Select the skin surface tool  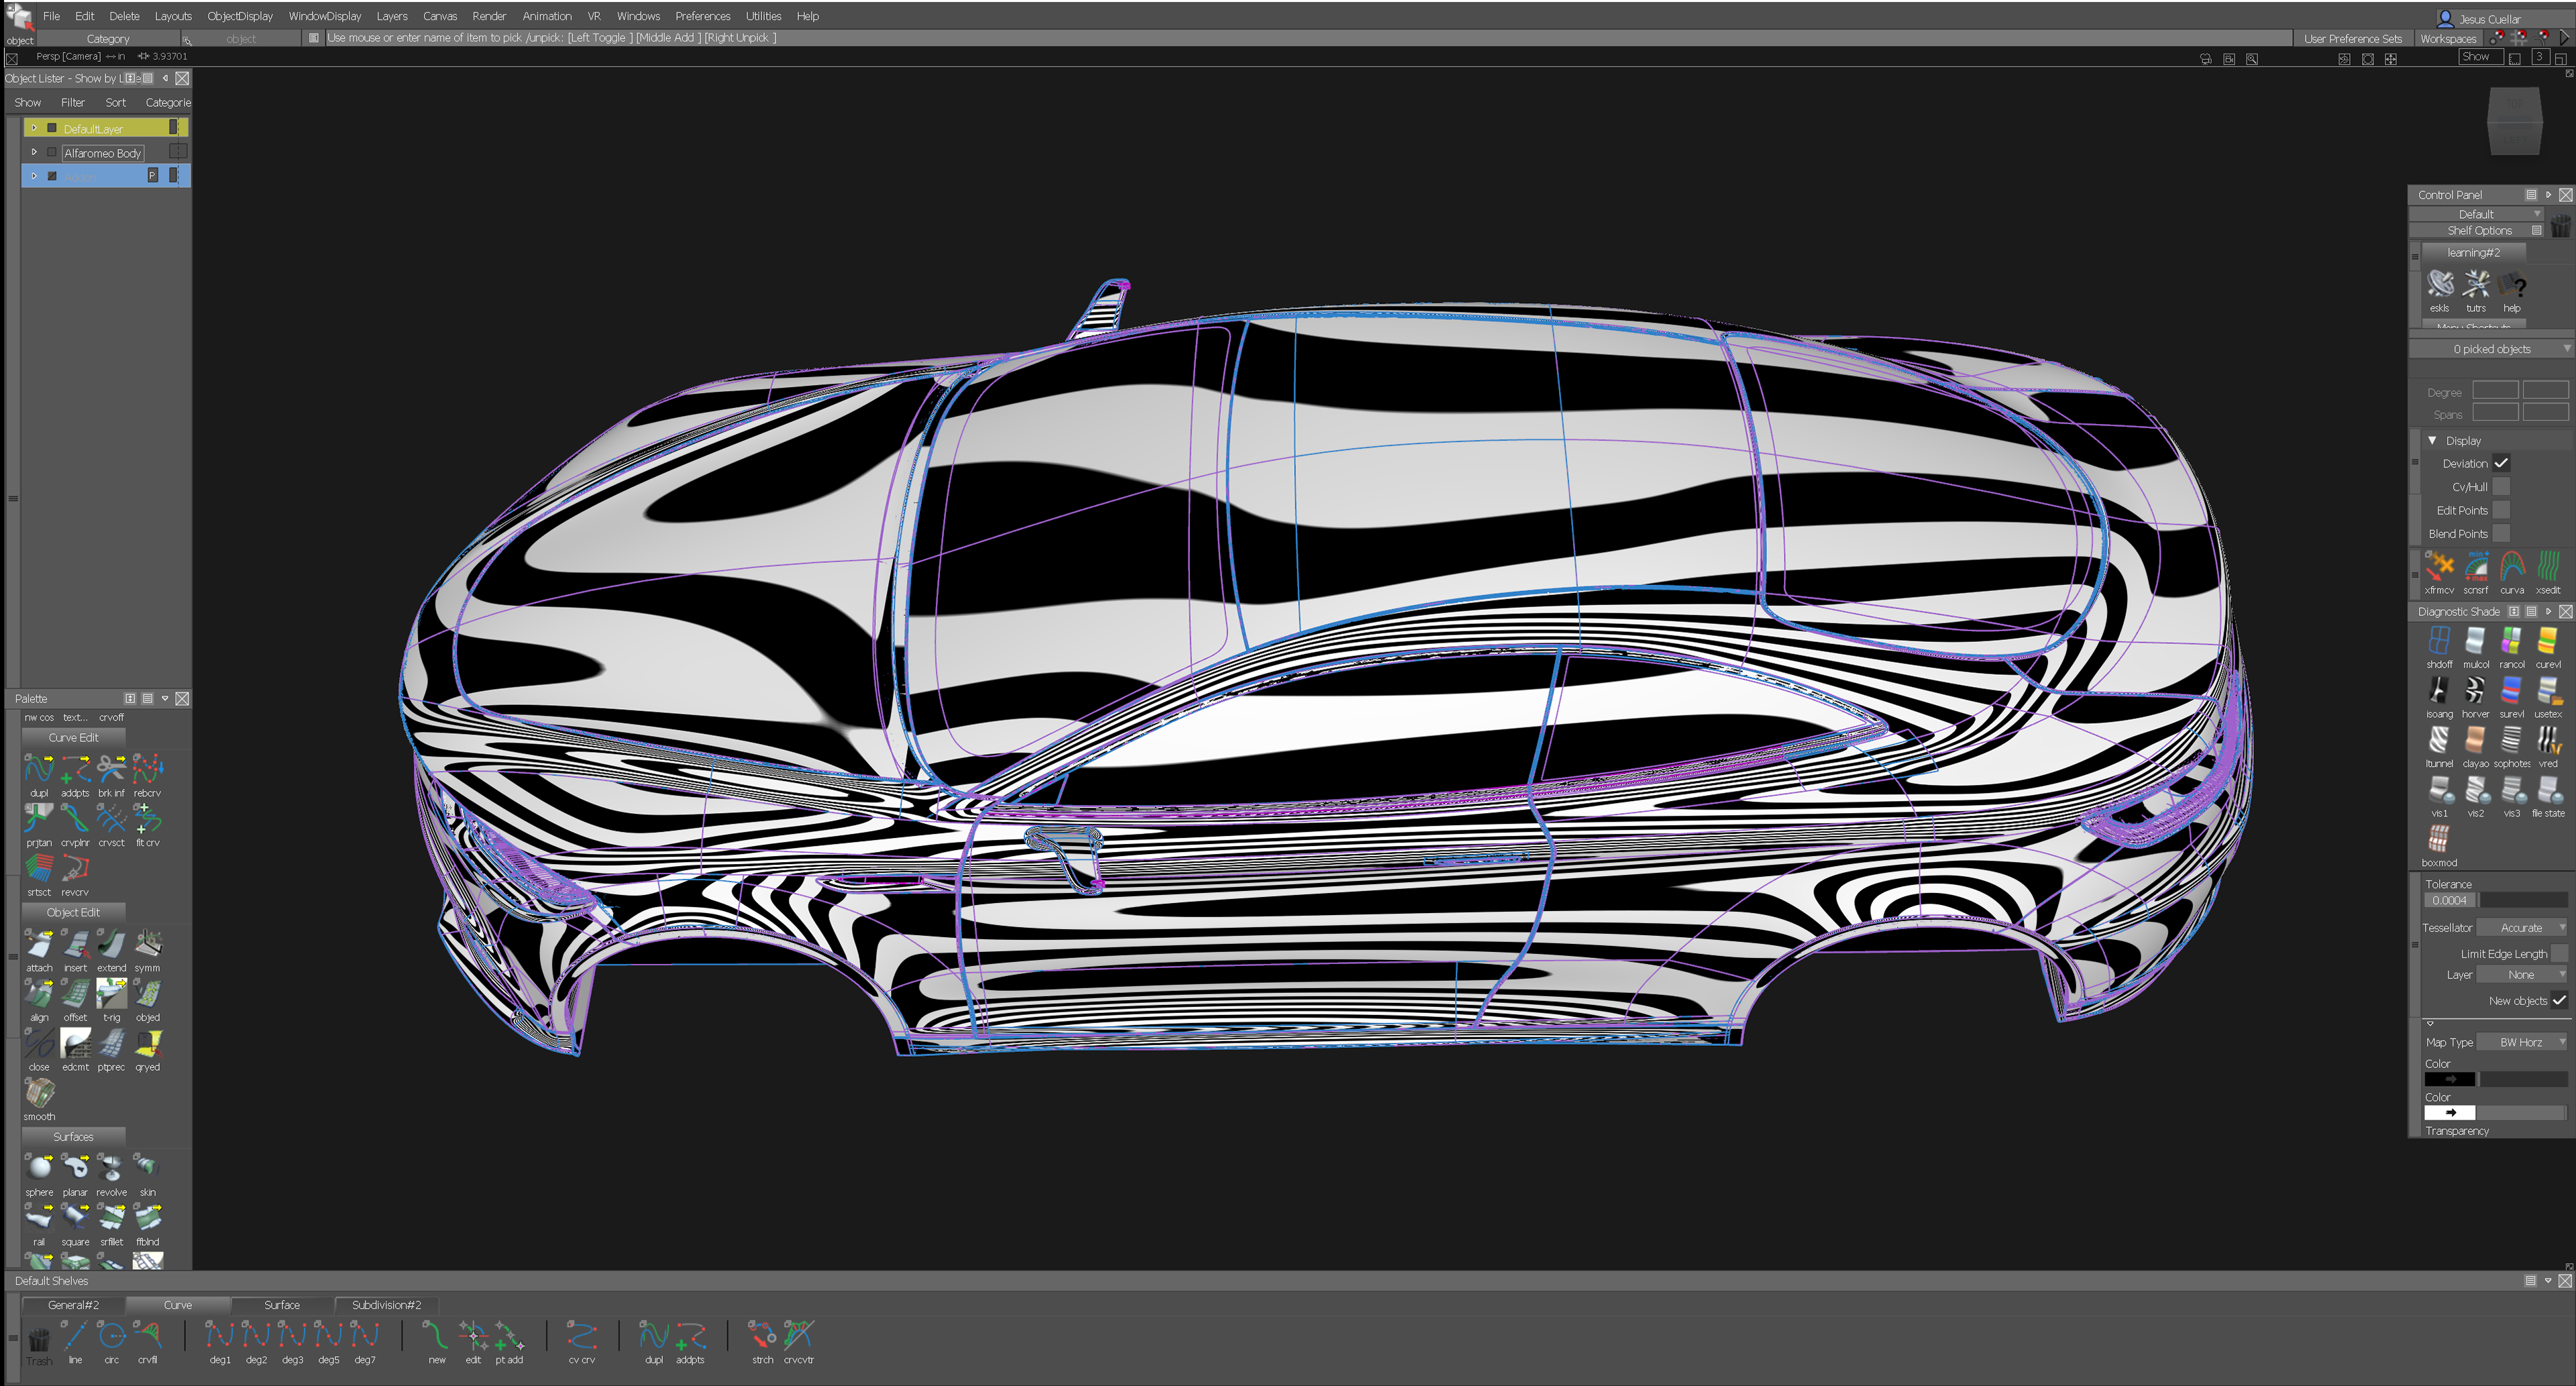pos(147,1168)
